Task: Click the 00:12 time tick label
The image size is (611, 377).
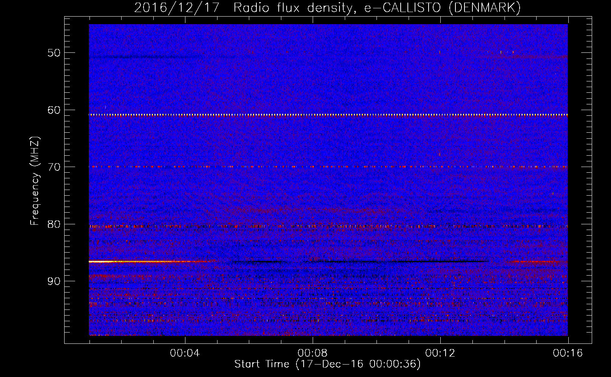Action: point(440,353)
